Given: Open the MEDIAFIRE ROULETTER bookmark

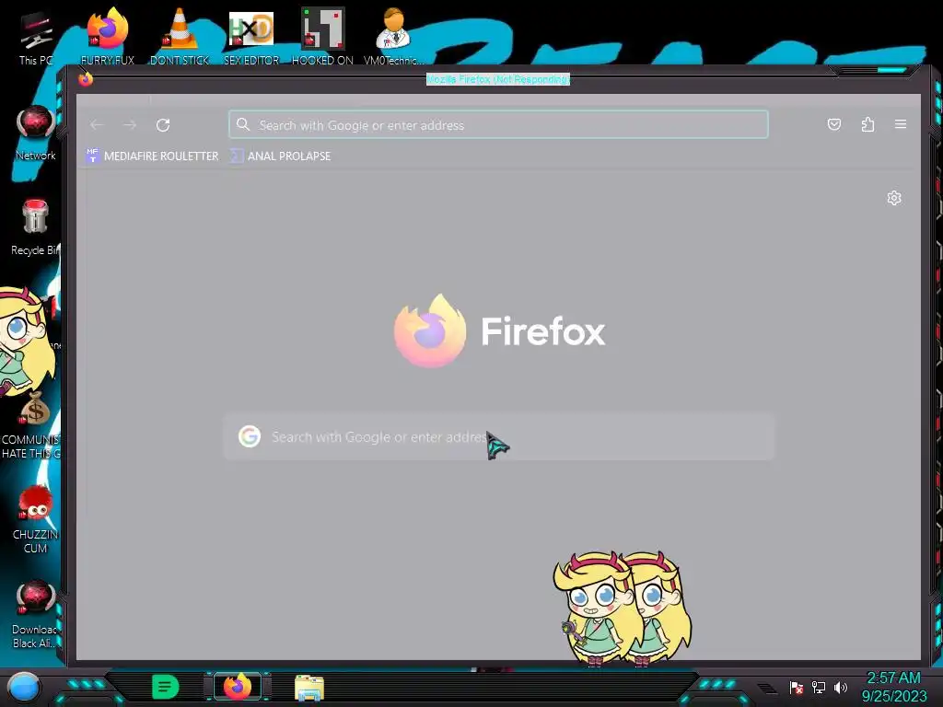Looking at the screenshot, I should (153, 156).
